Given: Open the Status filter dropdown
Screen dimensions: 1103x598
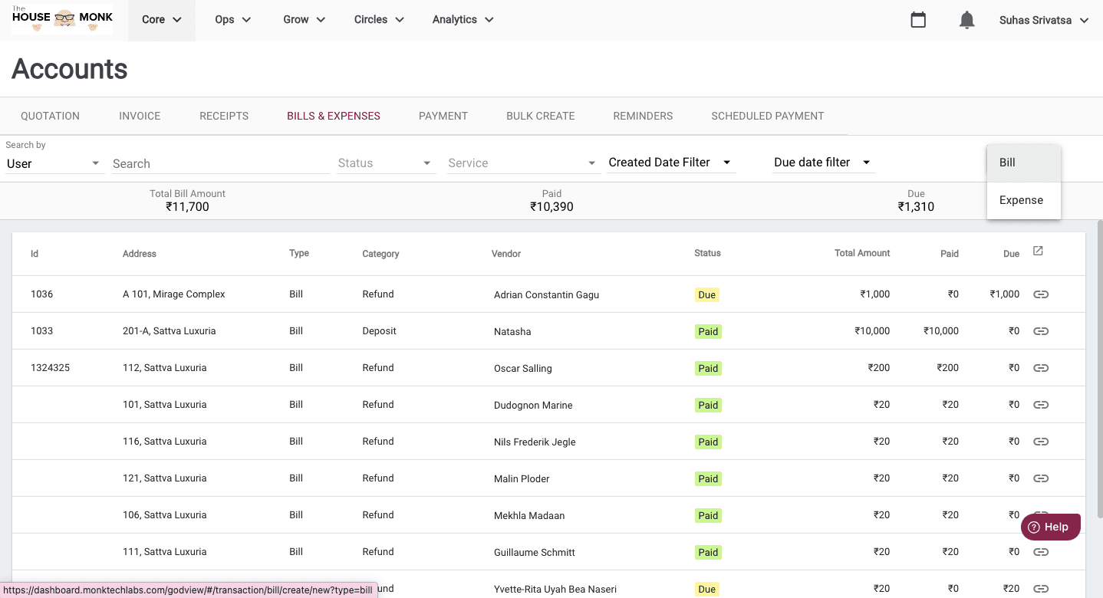Looking at the screenshot, I should click(x=386, y=163).
